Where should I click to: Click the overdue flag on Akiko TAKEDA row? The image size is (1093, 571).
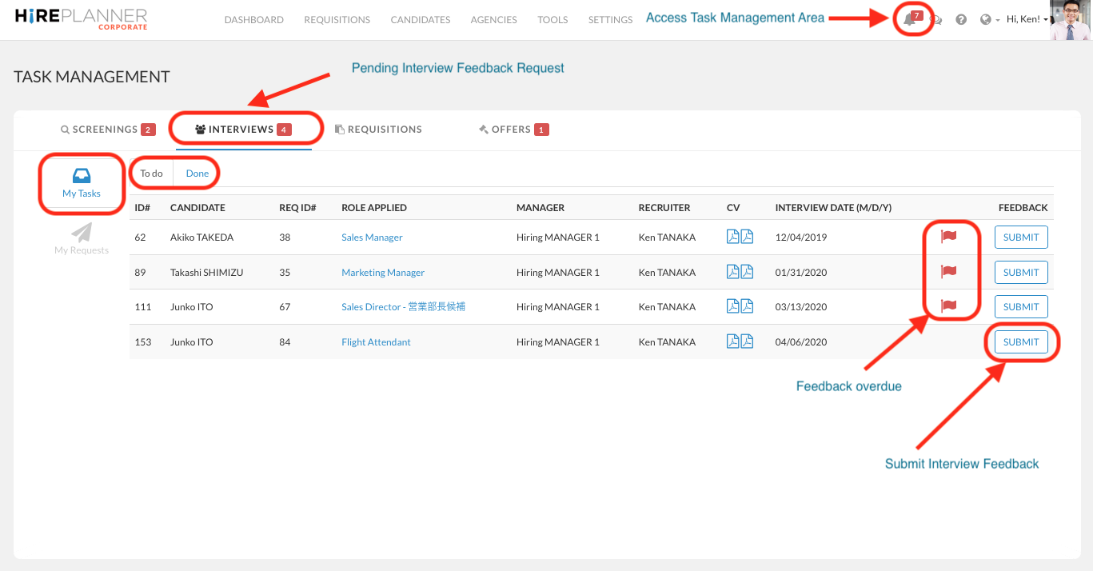[949, 236]
